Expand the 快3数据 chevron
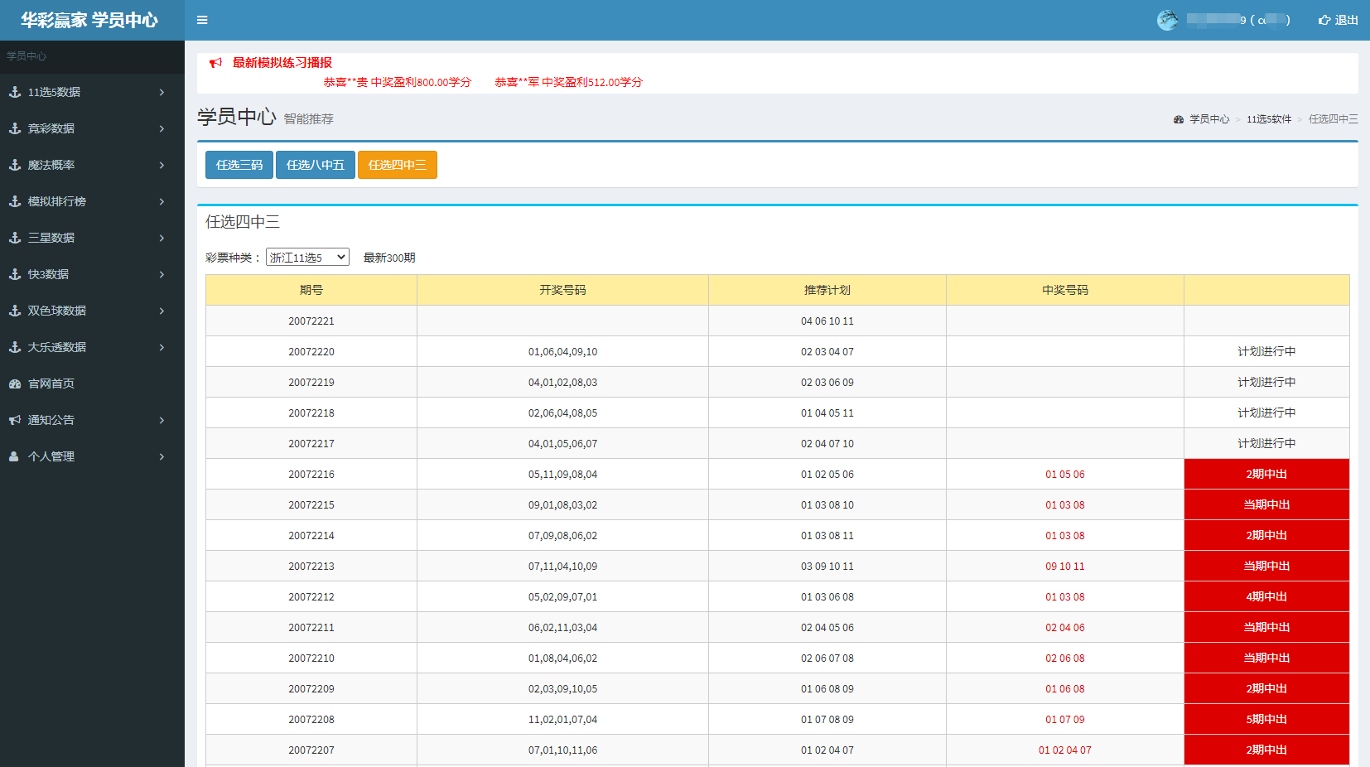 pyautogui.click(x=162, y=274)
